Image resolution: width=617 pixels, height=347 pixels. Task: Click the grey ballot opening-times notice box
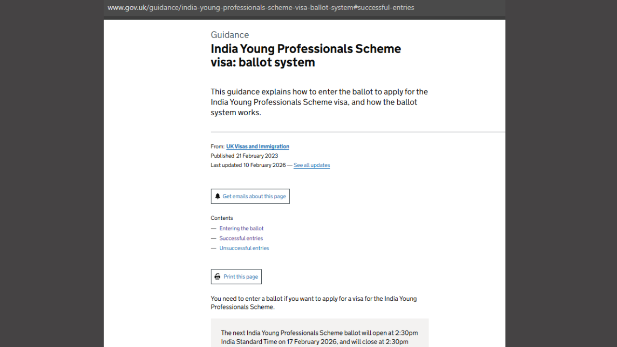coord(320,333)
